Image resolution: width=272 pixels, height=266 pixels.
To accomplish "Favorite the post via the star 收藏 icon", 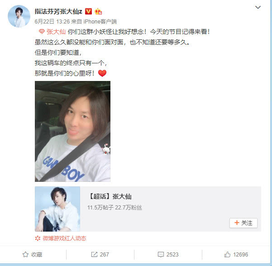I will click(25, 254).
